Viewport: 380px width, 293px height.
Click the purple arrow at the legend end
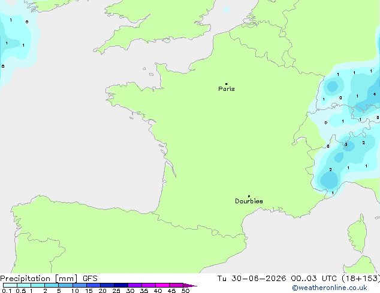[190, 285]
